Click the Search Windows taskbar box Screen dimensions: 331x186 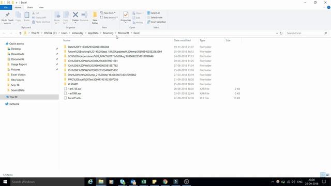point(47,181)
